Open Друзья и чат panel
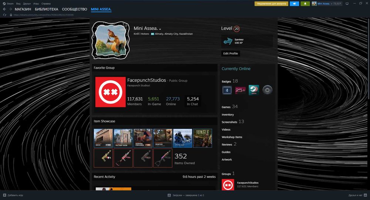 pos(357,195)
